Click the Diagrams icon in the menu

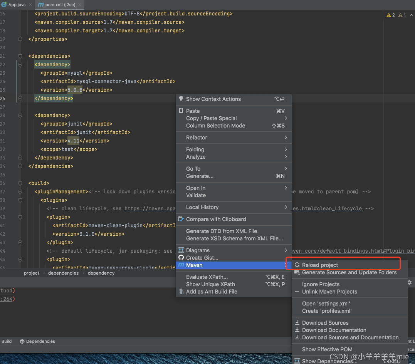181,250
